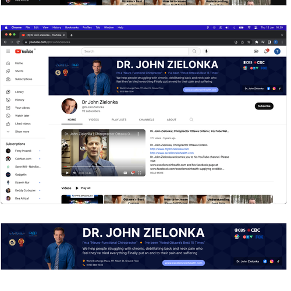Click Facebook icon in the page banner
Image resolution: width=291 pixels, height=291 pixels.
click(268, 88)
